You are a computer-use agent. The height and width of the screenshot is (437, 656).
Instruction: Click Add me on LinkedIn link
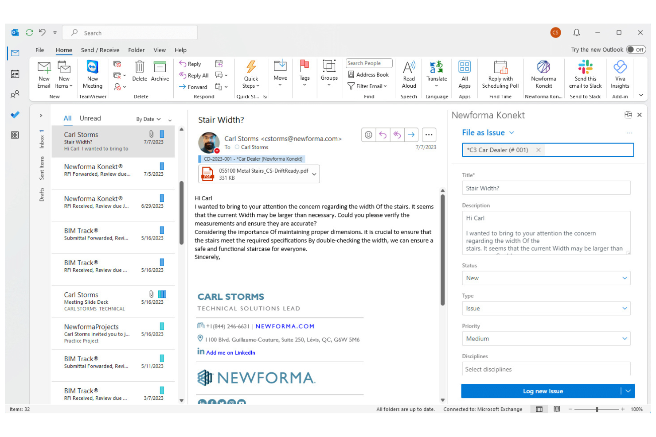click(x=230, y=353)
